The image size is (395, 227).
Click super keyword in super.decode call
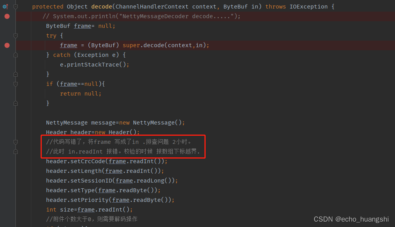[x=131, y=45]
